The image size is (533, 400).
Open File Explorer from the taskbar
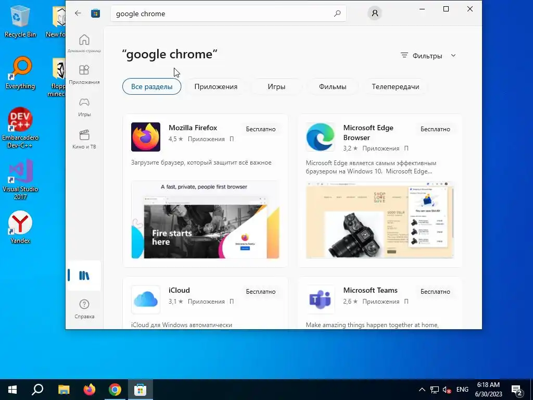64,390
